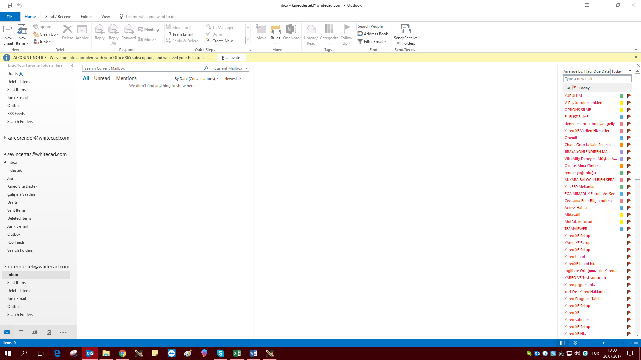Open more navigation options ellipsis
Image resolution: width=641 pixels, height=360 pixels.
(63, 332)
